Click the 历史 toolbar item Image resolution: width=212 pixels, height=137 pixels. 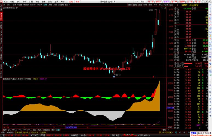coord(140,5)
